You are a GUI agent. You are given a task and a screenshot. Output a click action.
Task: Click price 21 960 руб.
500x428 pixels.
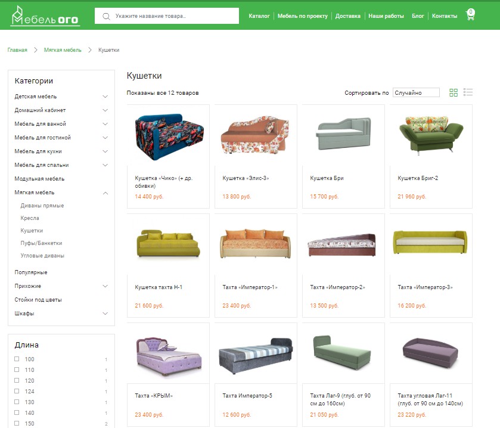(412, 197)
